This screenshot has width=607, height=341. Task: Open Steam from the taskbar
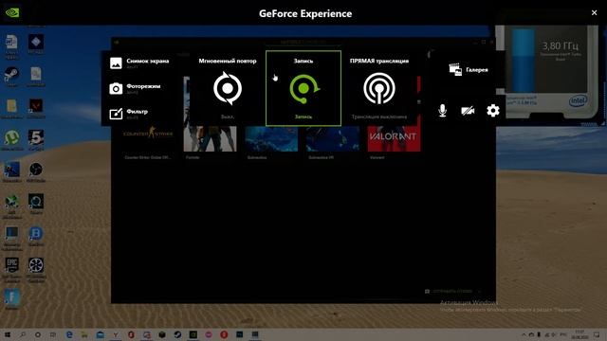click(177, 334)
